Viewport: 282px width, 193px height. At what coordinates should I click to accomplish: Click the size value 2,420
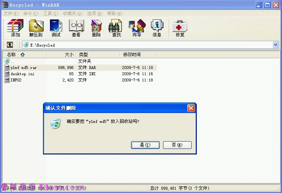point(68,80)
